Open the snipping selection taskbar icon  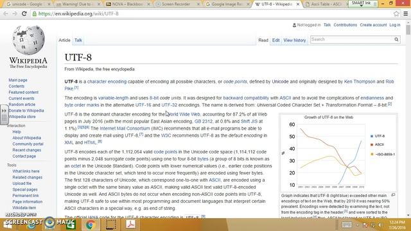(x=110, y=225)
